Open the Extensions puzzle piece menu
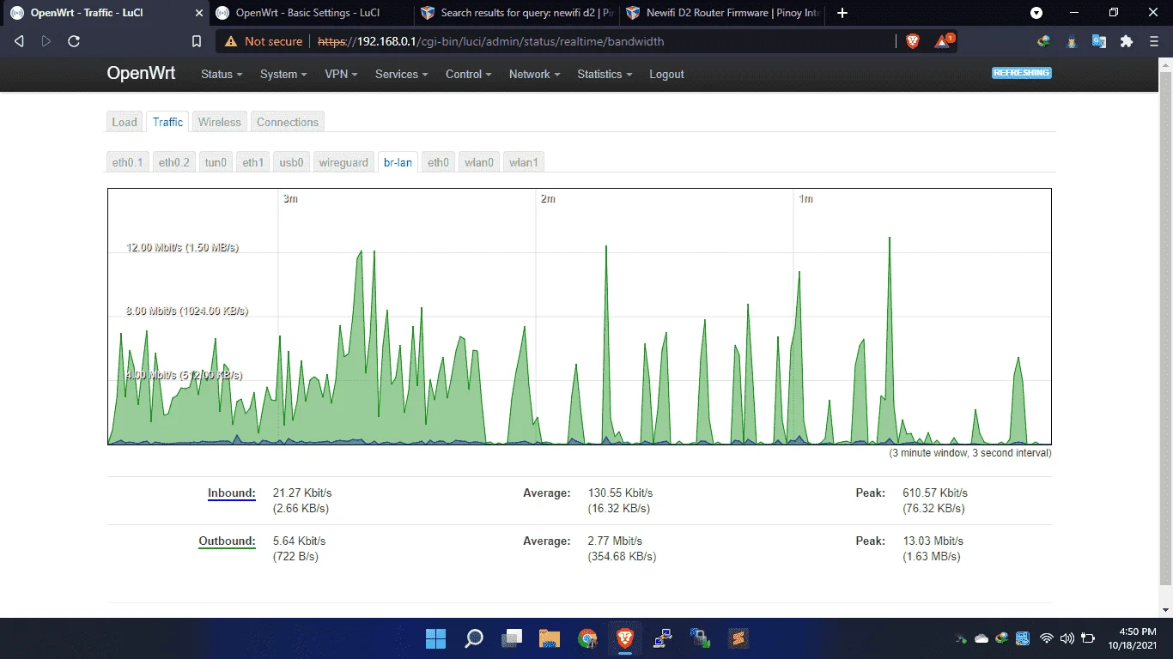This screenshot has height=659, width=1173. pos(1127,41)
